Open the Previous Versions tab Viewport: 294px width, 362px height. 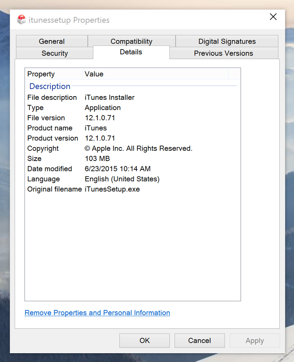pyautogui.click(x=223, y=53)
